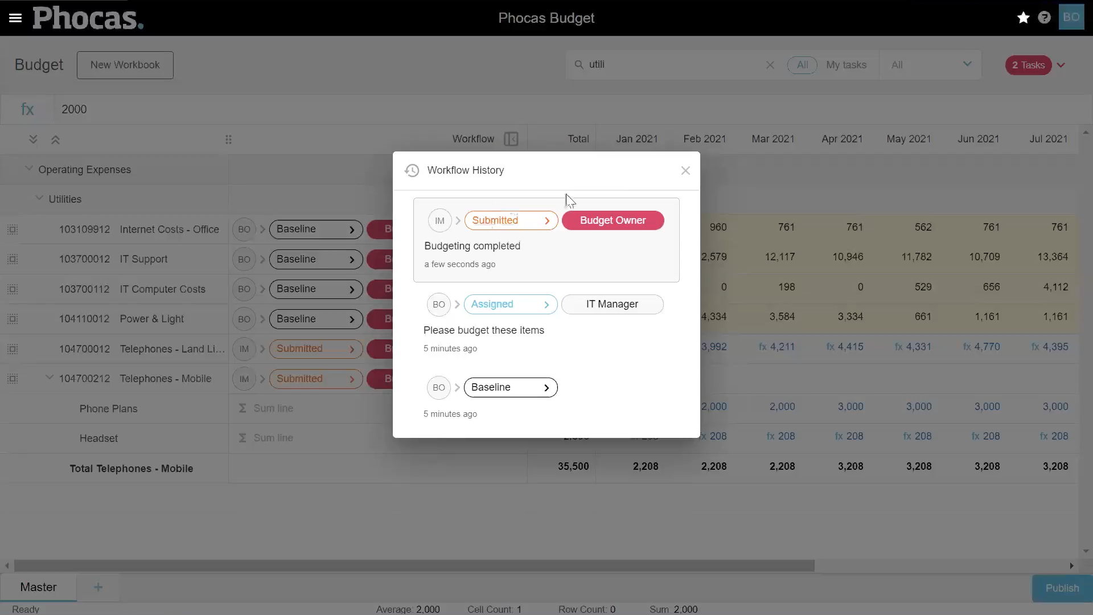
Task: Close the Workflow History dialog
Action: pyautogui.click(x=685, y=170)
